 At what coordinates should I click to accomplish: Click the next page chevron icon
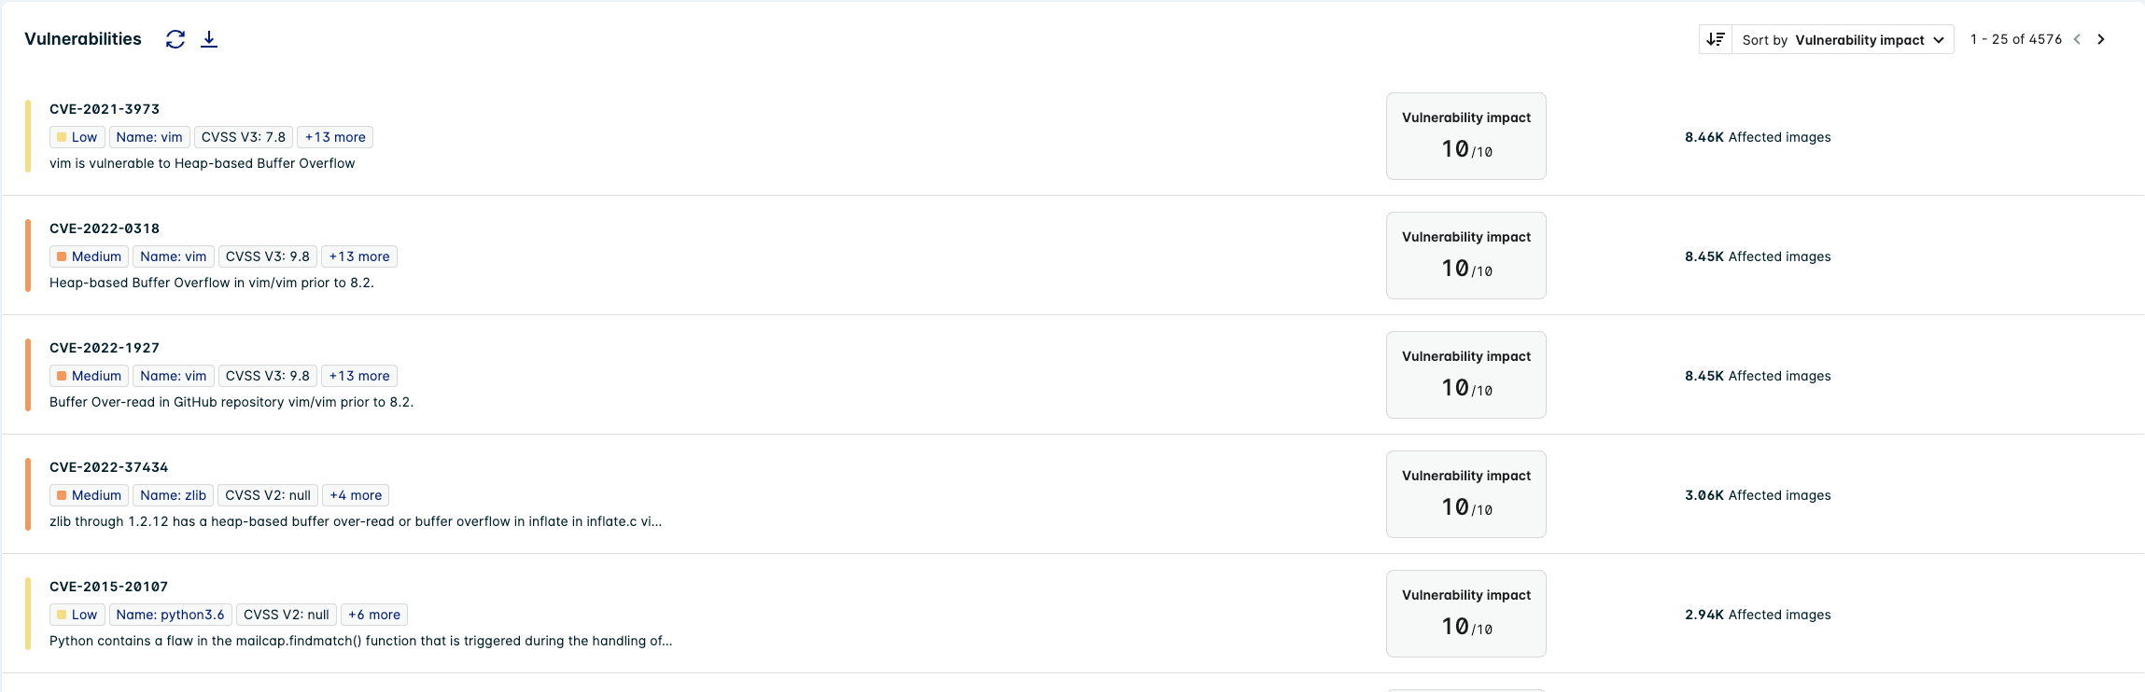pos(2102,38)
